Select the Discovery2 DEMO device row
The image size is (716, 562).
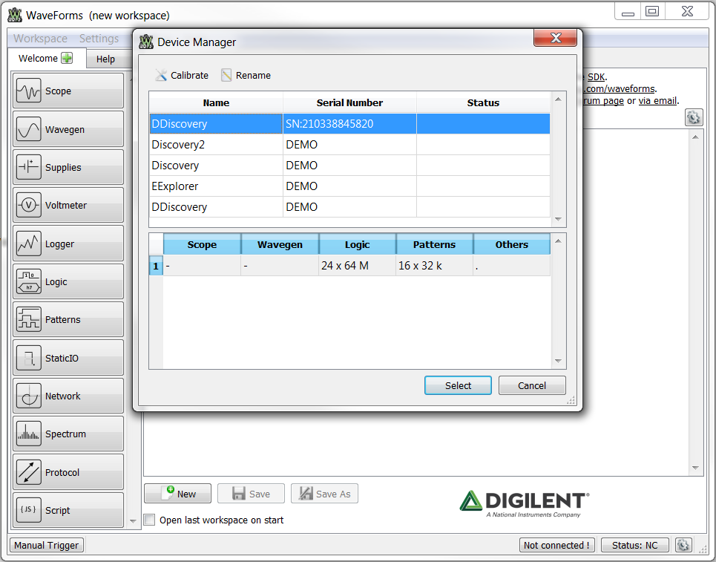click(x=349, y=145)
